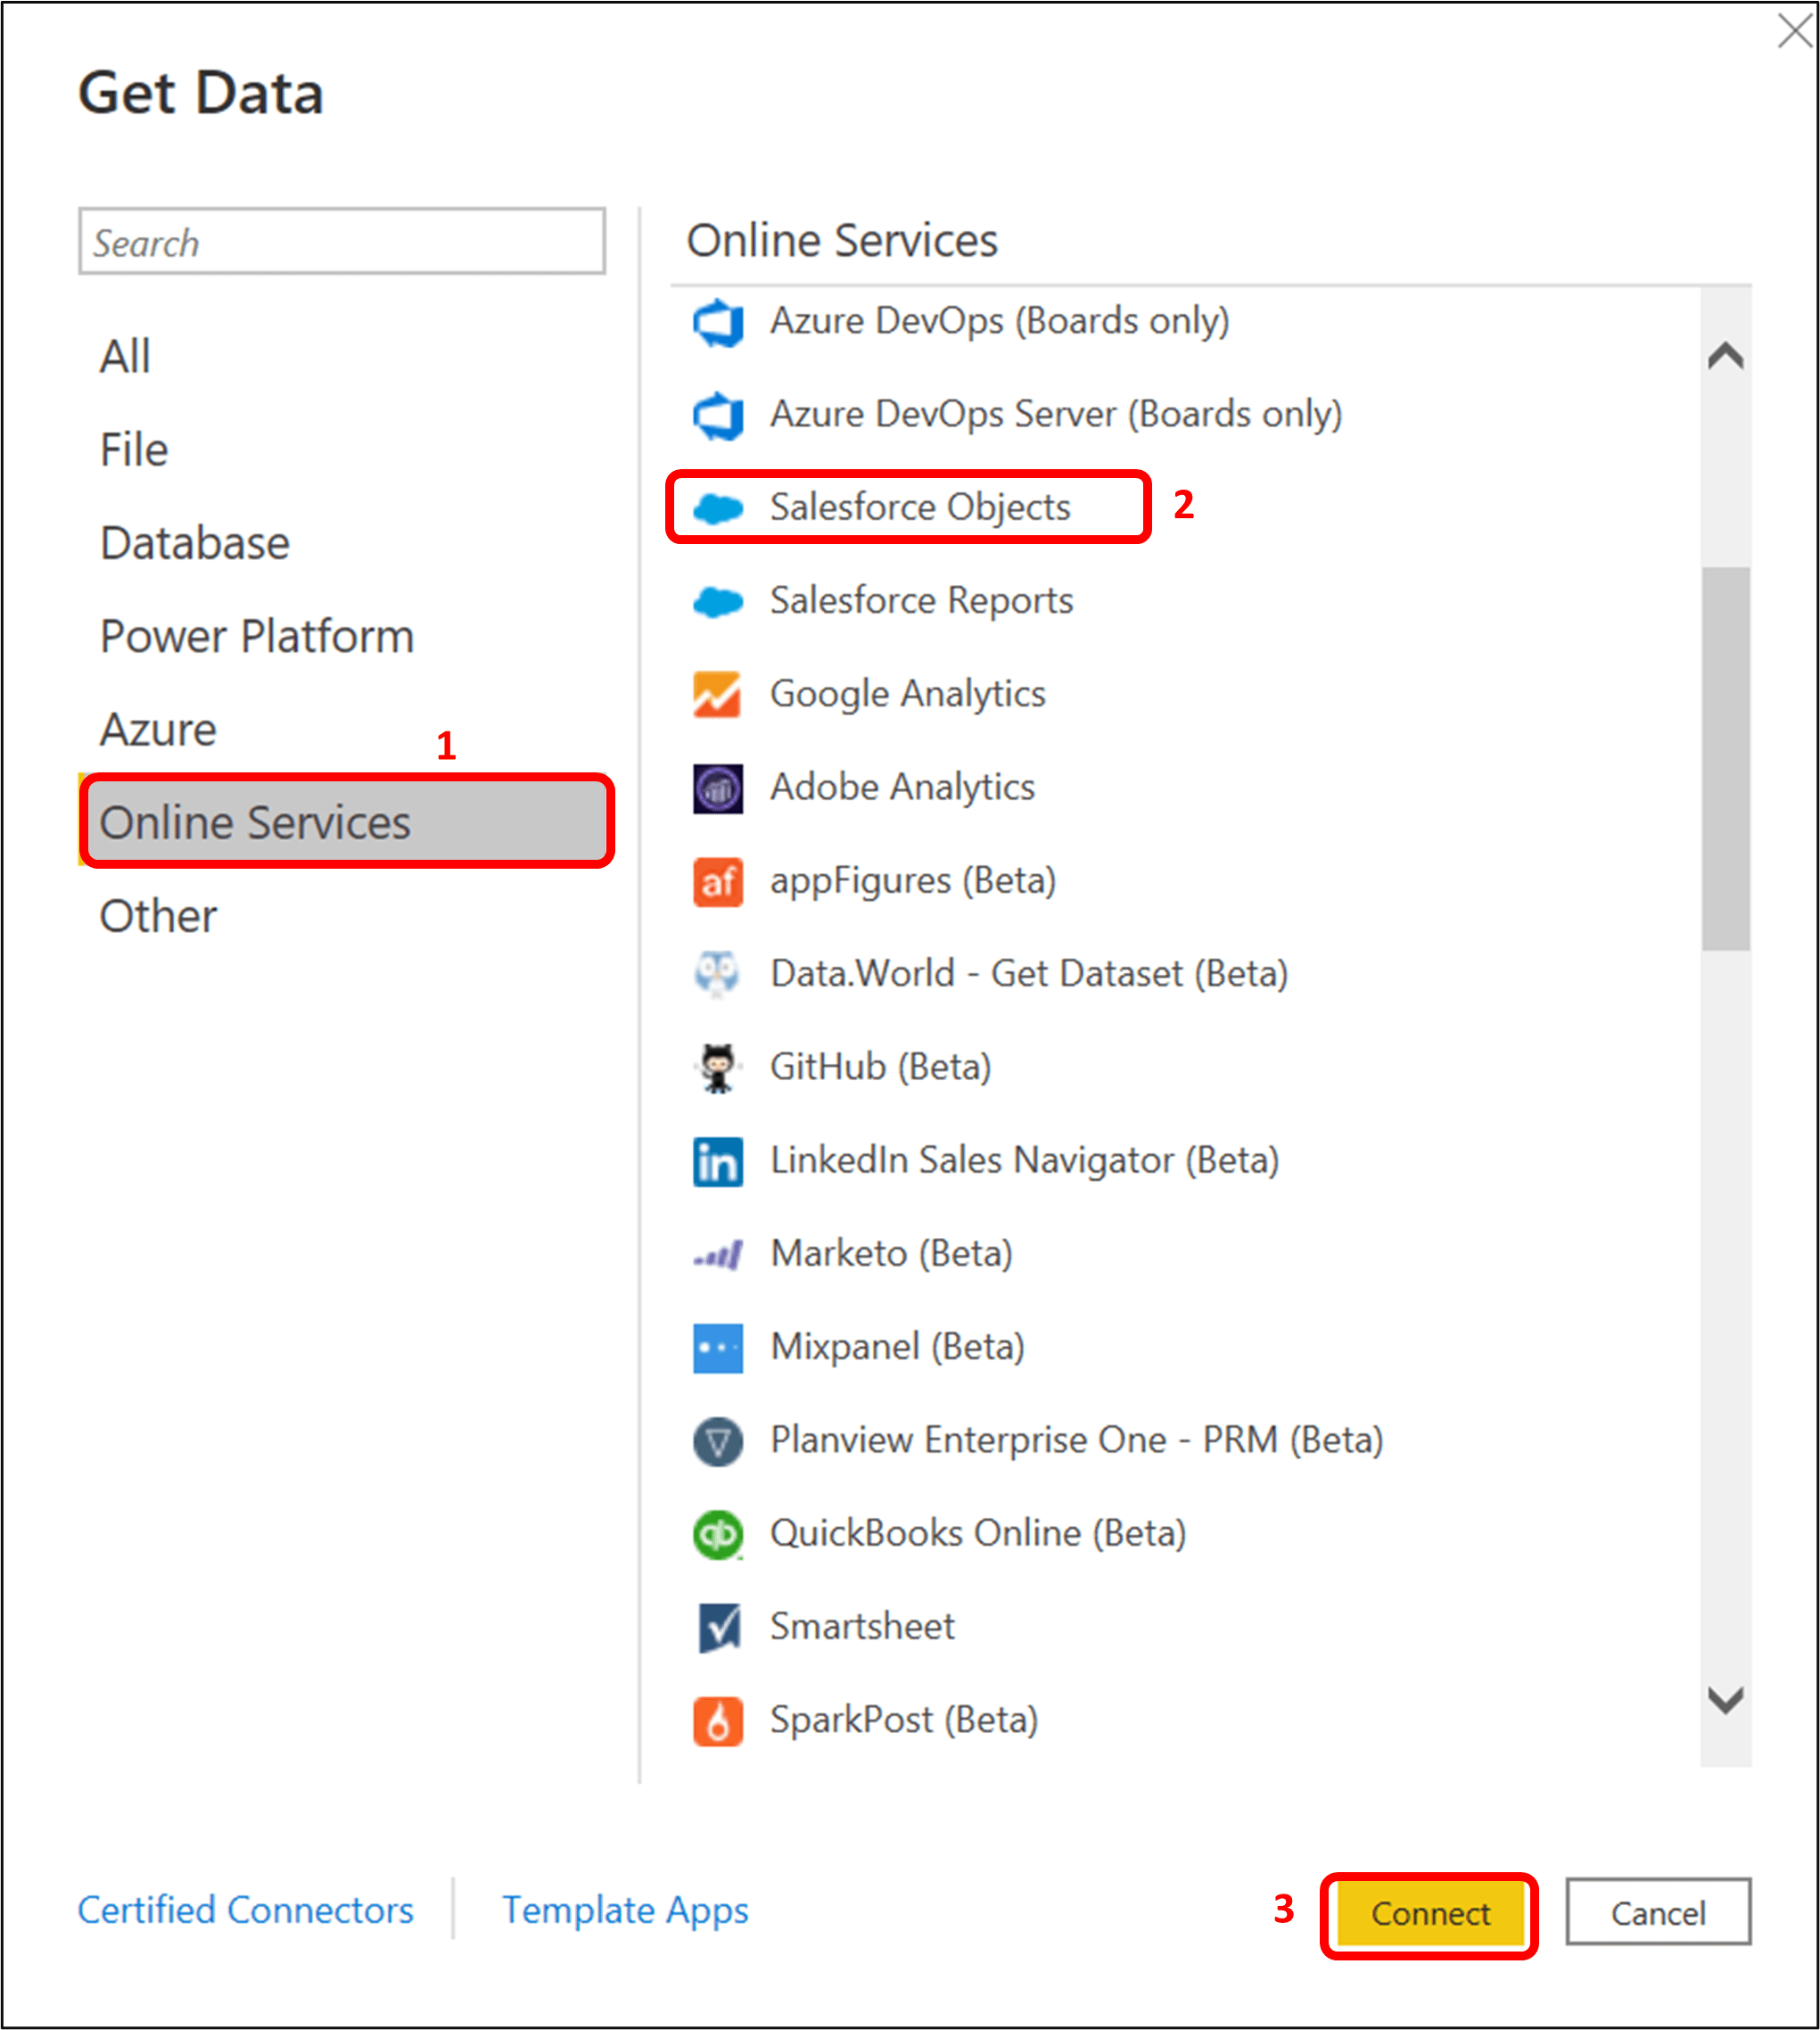Click the Salesforce Reports cloud icon

(x=717, y=601)
